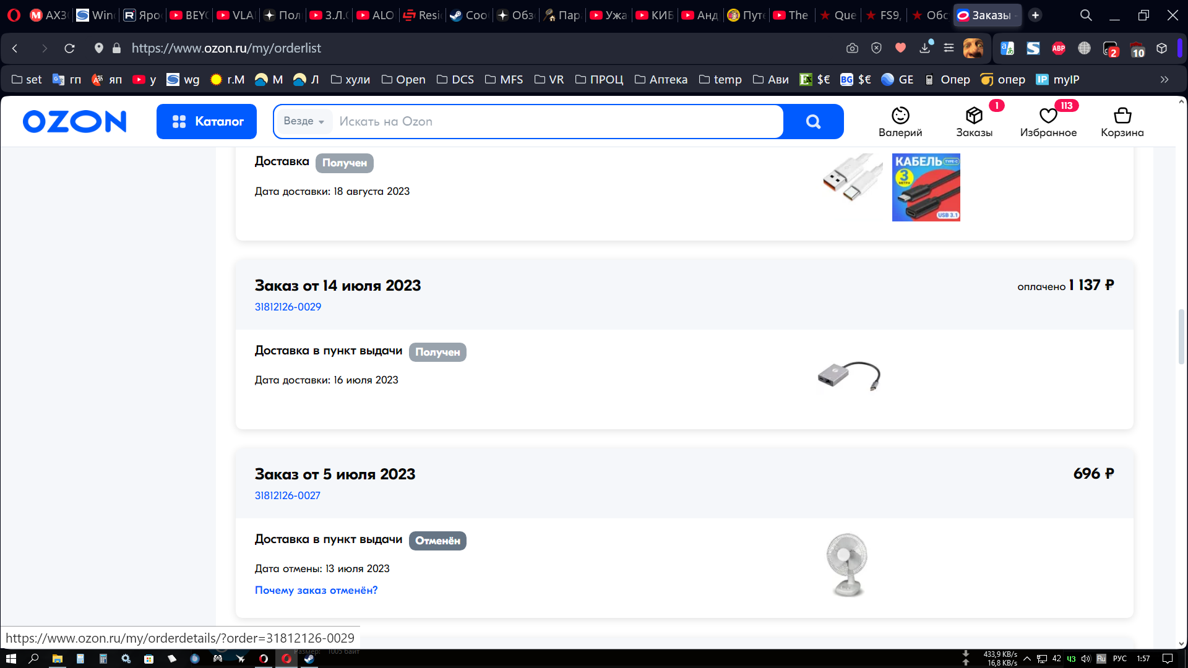Open order link 31812126-0029

click(x=288, y=307)
